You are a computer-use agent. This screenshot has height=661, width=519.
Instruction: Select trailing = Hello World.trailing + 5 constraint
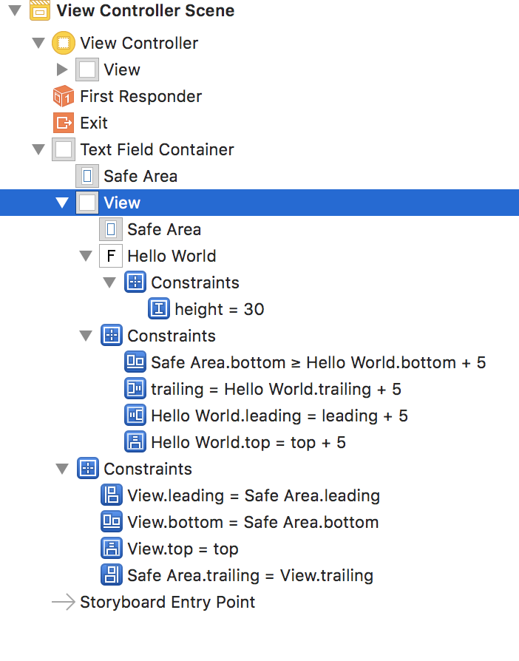[x=276, y=389]
